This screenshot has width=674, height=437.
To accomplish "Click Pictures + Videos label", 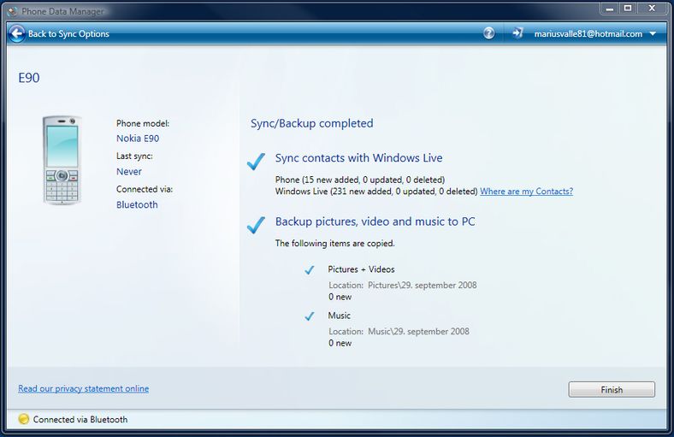I will tap(361, 269).
